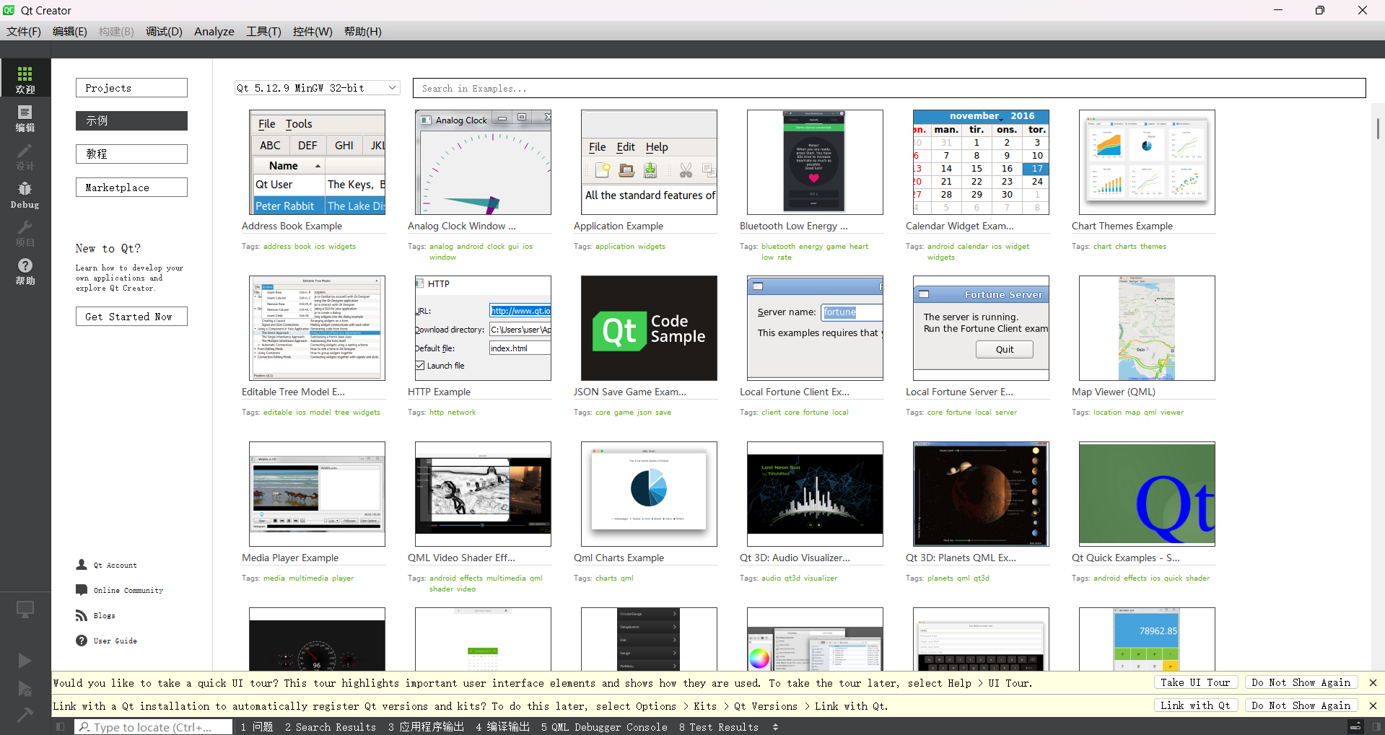Open the 帮助 (Help) mode icon

point(25,271)
